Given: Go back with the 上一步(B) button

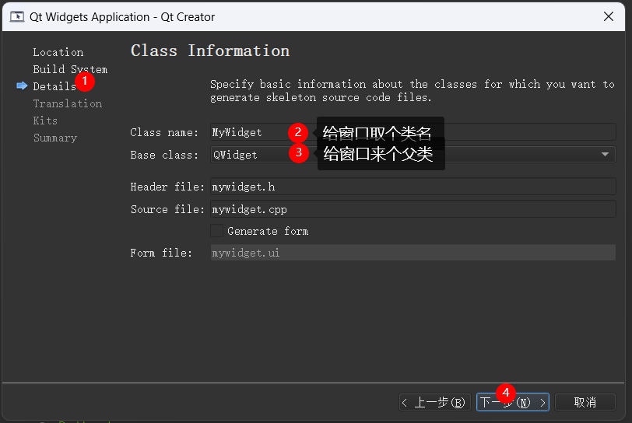Looking at the screenshot, I should pos(434,402).
